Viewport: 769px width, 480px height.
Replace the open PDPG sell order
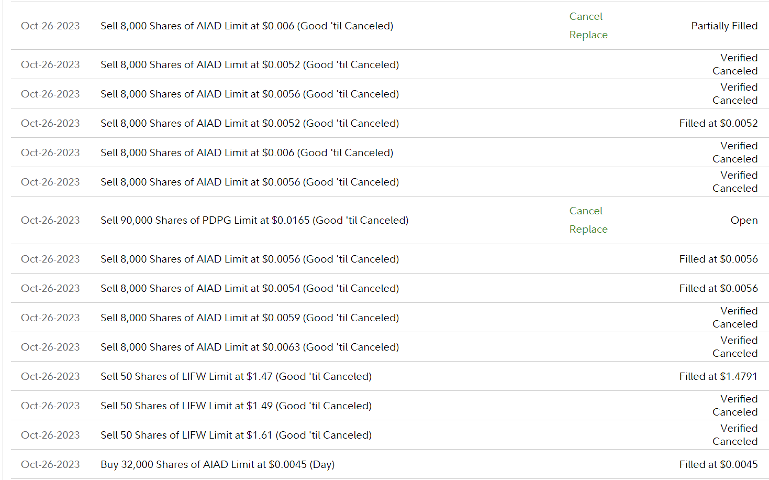588,230
